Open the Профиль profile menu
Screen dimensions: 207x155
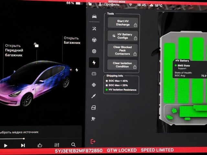(109, 4)
